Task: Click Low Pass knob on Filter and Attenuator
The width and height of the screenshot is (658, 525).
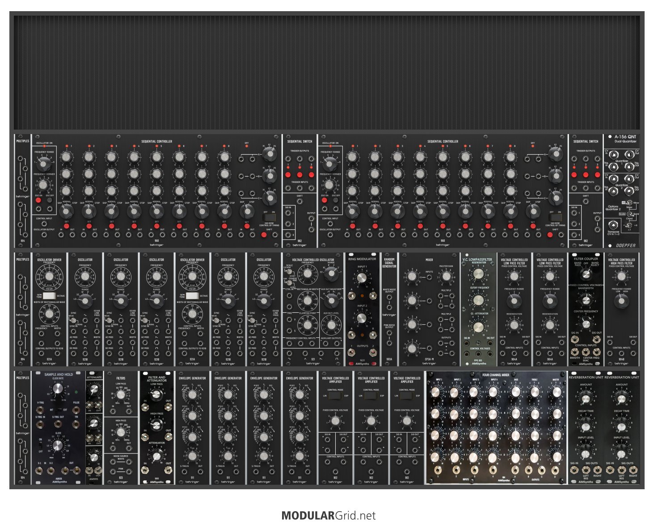Action: tap(156, 395)
